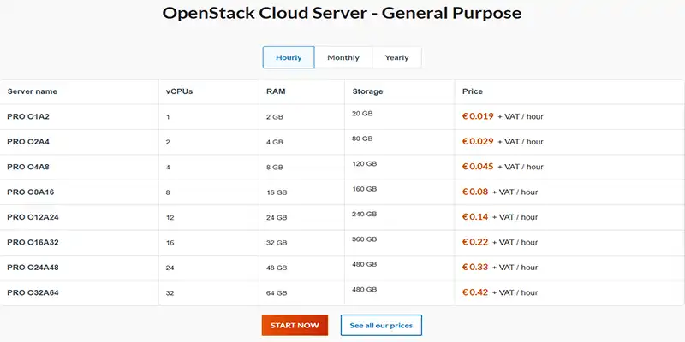Select the PRO O1A2 server row
The height and width of the screenshot is (342, 685).
click(x=27, y=116)
